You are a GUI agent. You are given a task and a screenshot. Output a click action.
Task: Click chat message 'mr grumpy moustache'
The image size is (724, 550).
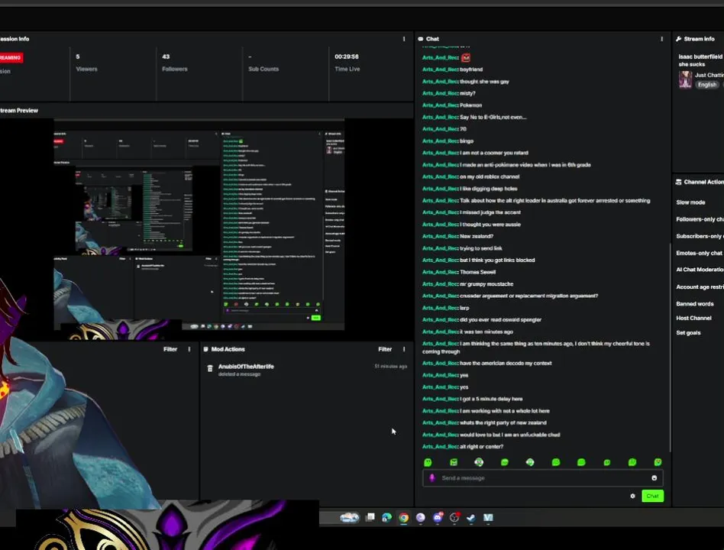click(x=486, y=284)
